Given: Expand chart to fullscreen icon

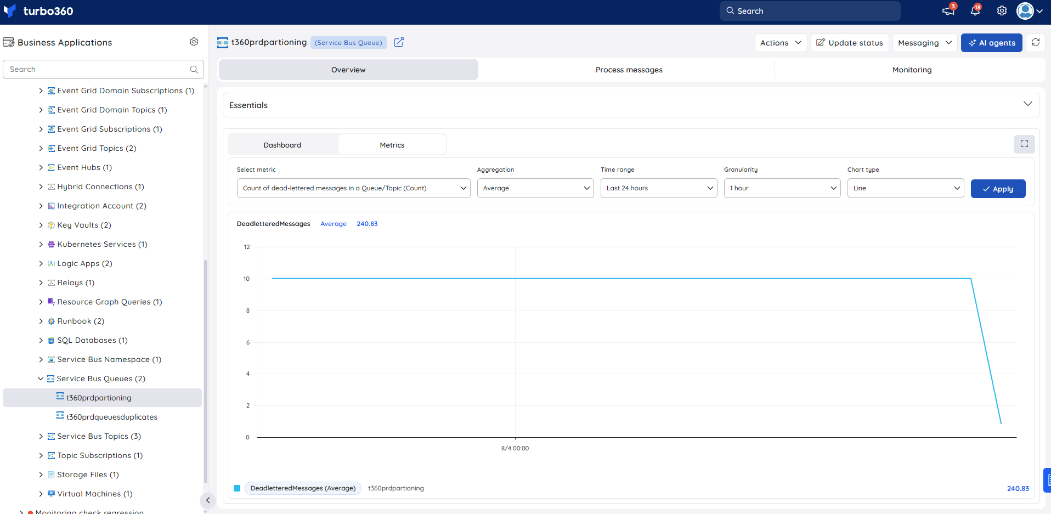Looking at the screenshot, I should (1024, 144).
